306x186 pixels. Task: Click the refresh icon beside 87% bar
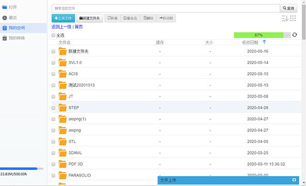pos(295,35)
